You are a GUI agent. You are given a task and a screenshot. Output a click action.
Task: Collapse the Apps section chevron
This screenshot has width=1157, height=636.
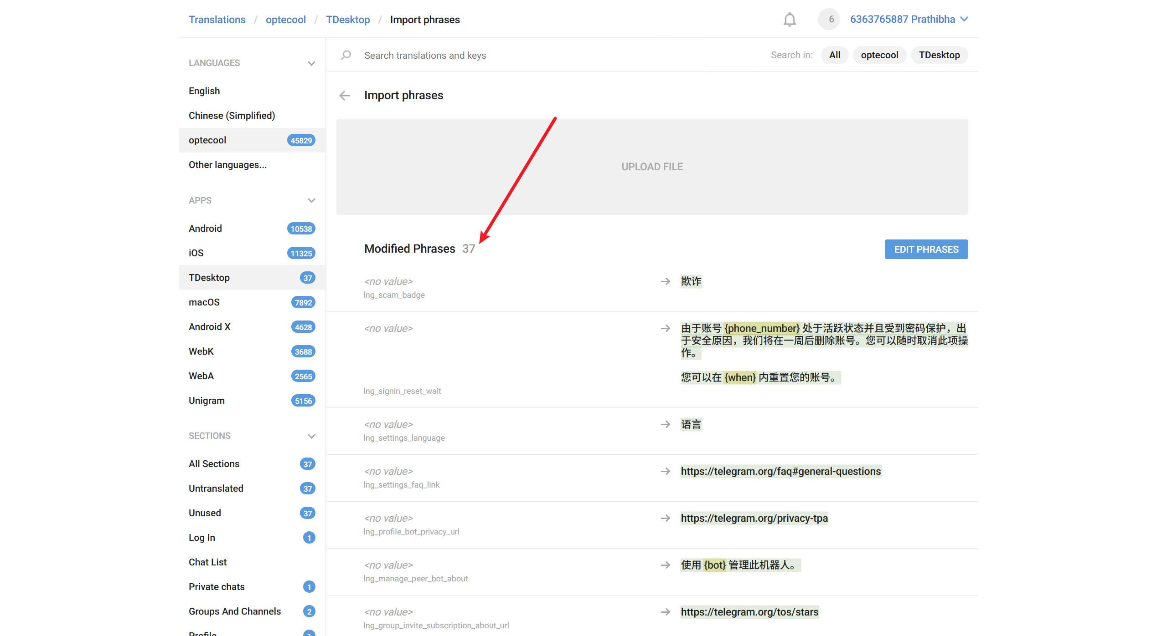[311, 201]
